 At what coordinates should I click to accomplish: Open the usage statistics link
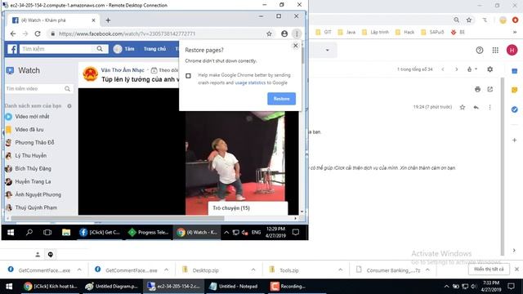click(250, 82)
